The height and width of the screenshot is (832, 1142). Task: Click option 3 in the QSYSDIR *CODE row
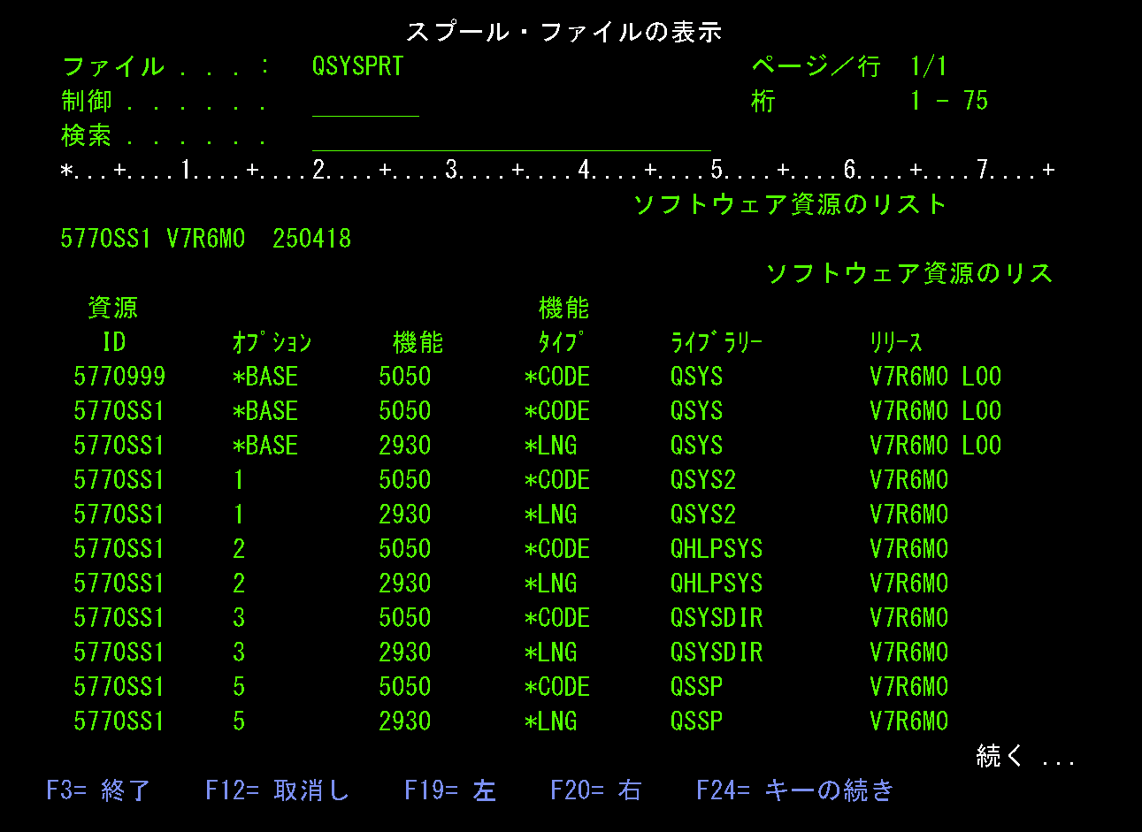(239, 618)
